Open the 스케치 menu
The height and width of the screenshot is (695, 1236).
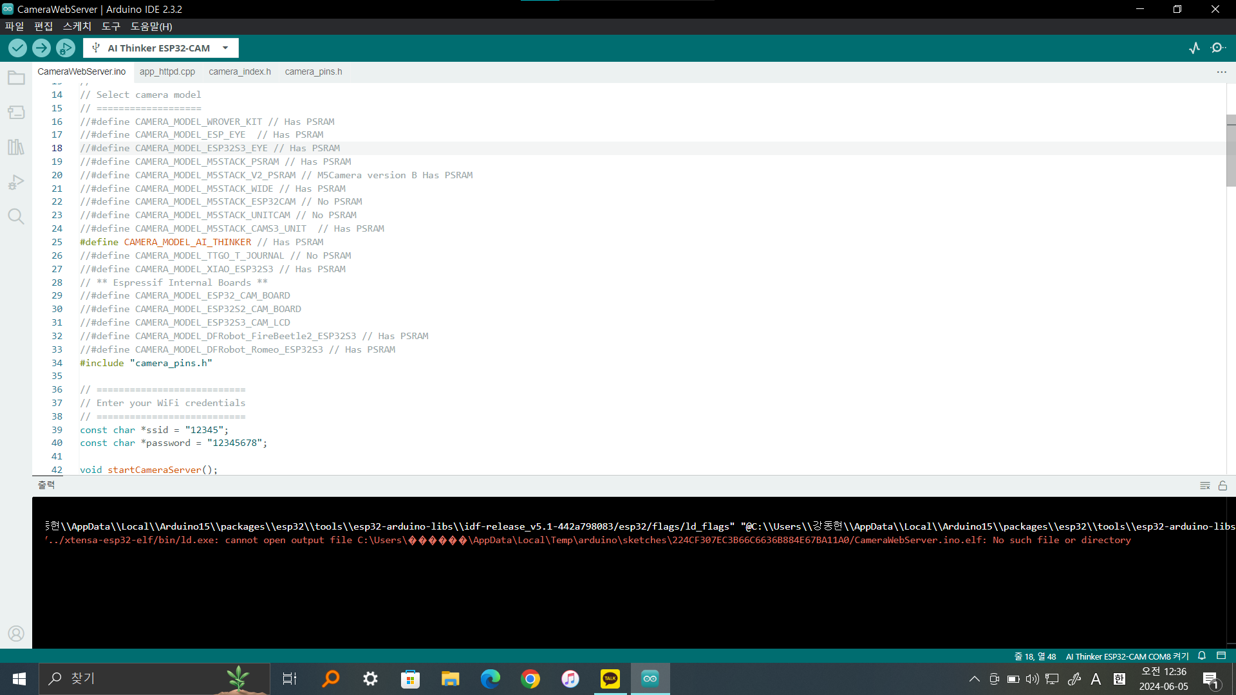pos(77,26)
